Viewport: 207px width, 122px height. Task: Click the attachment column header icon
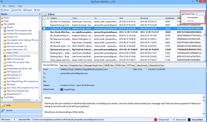tap(48, 18)
